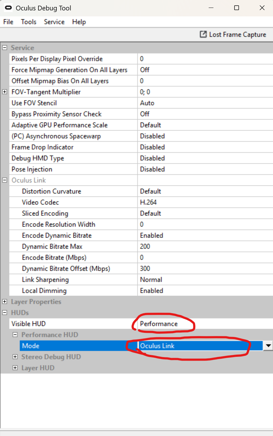Edit Dynamic Bitrate Offset (Mbps) value 300
The width and height of the screenshot is (273, 436).
[205, 268]
